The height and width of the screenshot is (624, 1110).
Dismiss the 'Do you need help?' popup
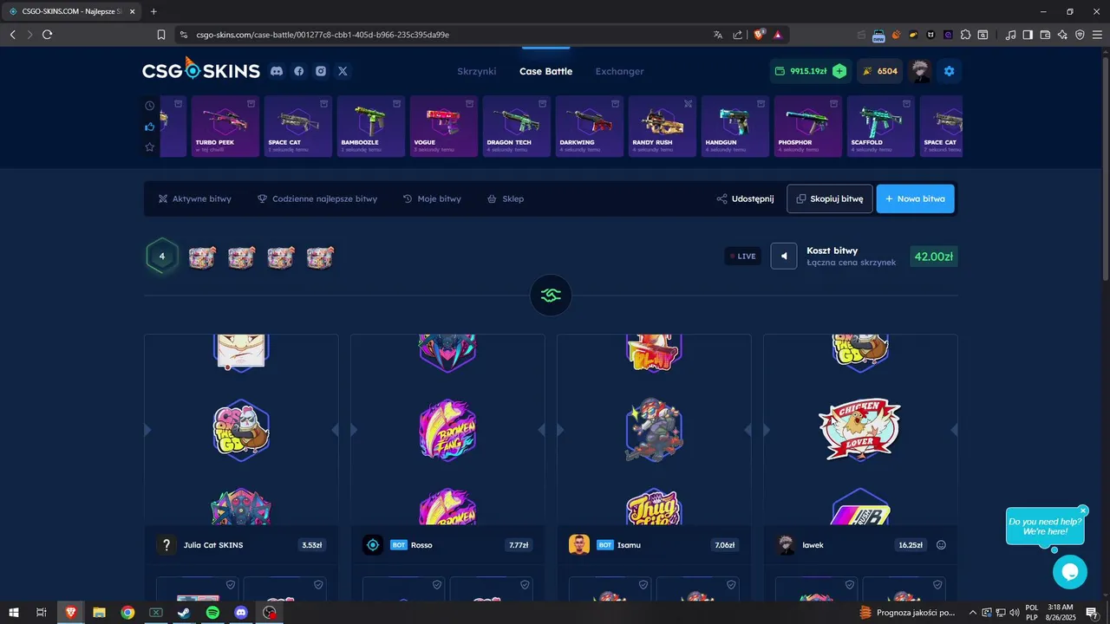click(x=1083, y=511)
